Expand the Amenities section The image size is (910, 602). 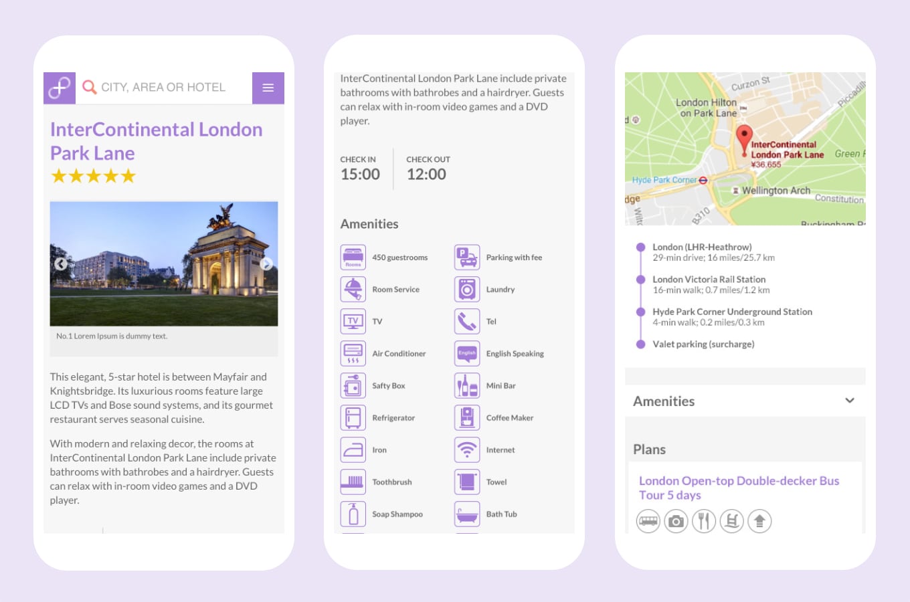pyautogui.click(x=849, y=401)
